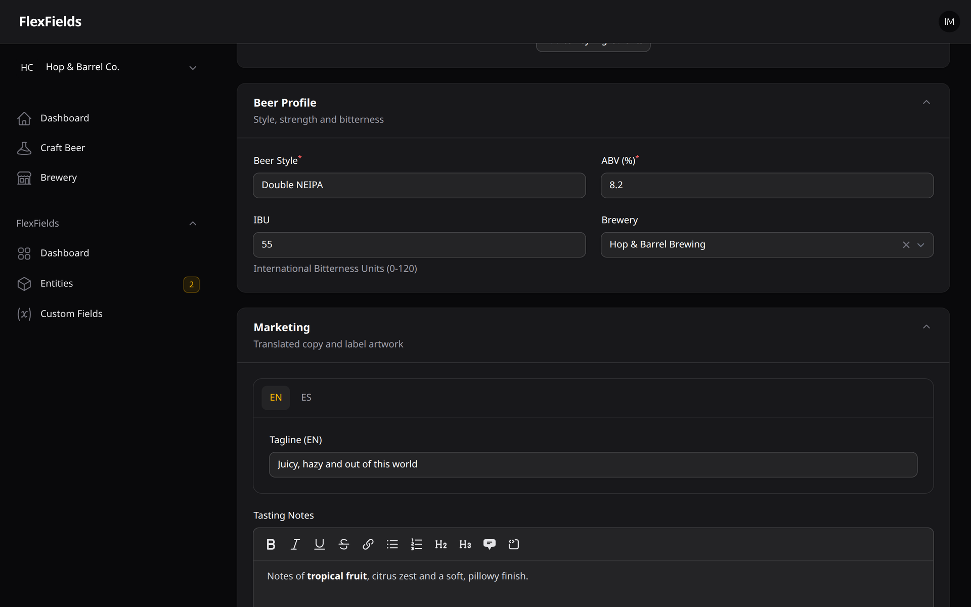Image resolution: width=971 pixels, height=607 pixels.
Task: Apply H3 heading style
Action: tap(465, 544)
